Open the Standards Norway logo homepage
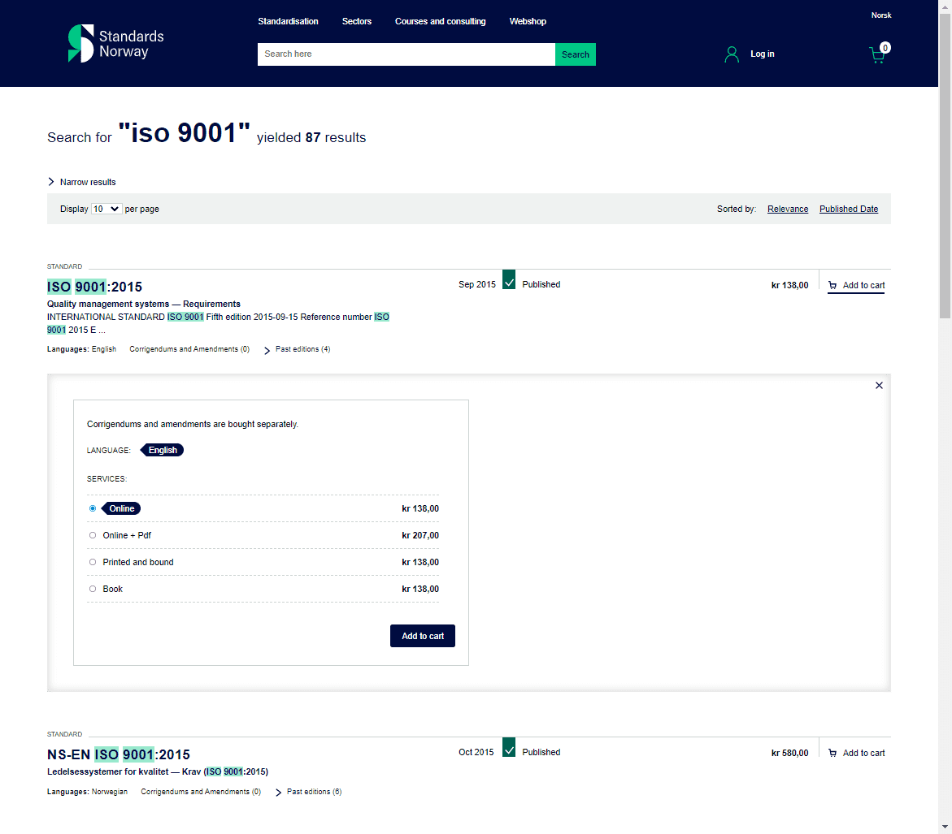This screenshot has height=834, width=952. pos(116,44)
